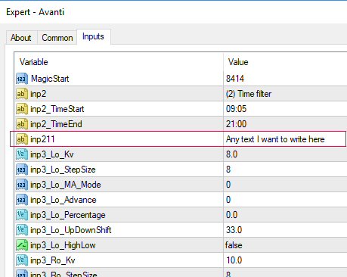Edit the MagicStart value 8414
347x277 pixels.
click(235, 79)
